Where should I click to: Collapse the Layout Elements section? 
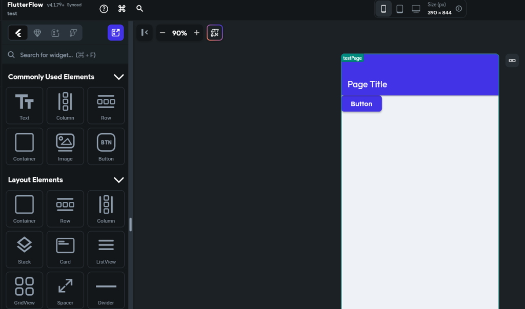click(x=118, y=180)
